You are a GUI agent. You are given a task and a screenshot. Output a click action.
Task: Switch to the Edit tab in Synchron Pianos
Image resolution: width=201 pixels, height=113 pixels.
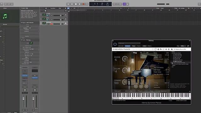[x=147, y=53]
